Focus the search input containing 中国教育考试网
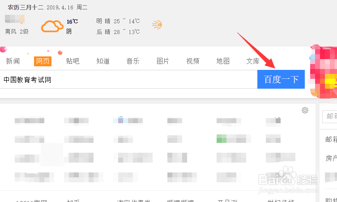Screen dimensions: 337x202 (128, 79)
